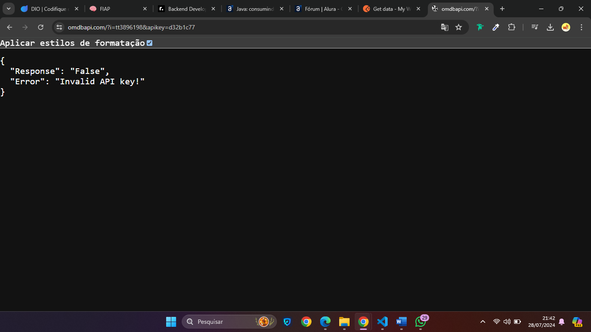Image resolution: width=591 pixels, height=332 pixels.
Task: Switch to the Backend Developer tab
Action: (x=186, y=9)
